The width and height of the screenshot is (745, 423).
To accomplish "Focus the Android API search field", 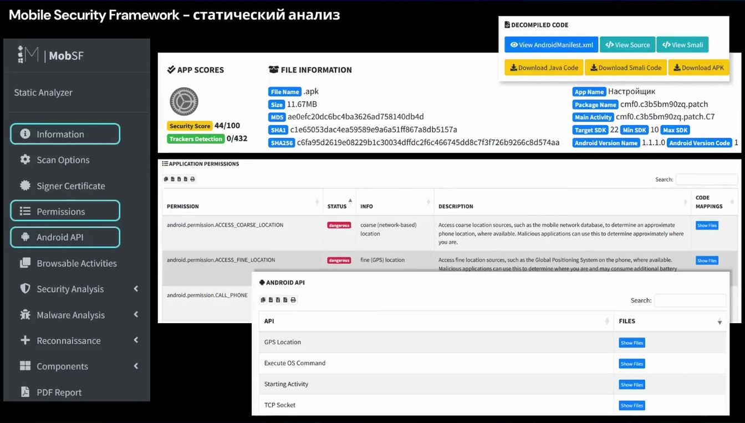I will pyautogui.click(x=690, y=300).
